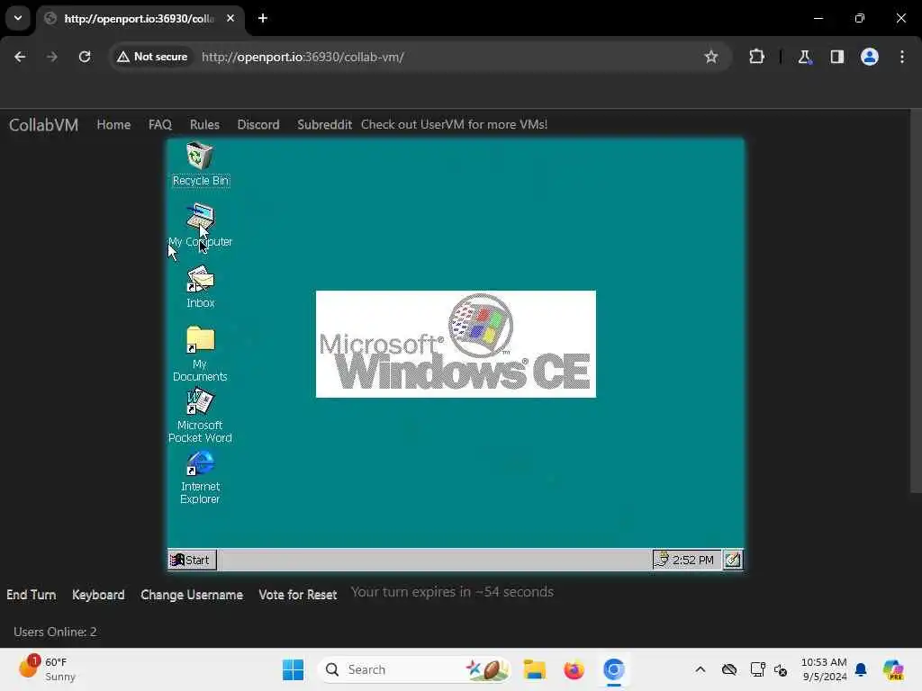Open the browser profile avatar

[870, 57]
